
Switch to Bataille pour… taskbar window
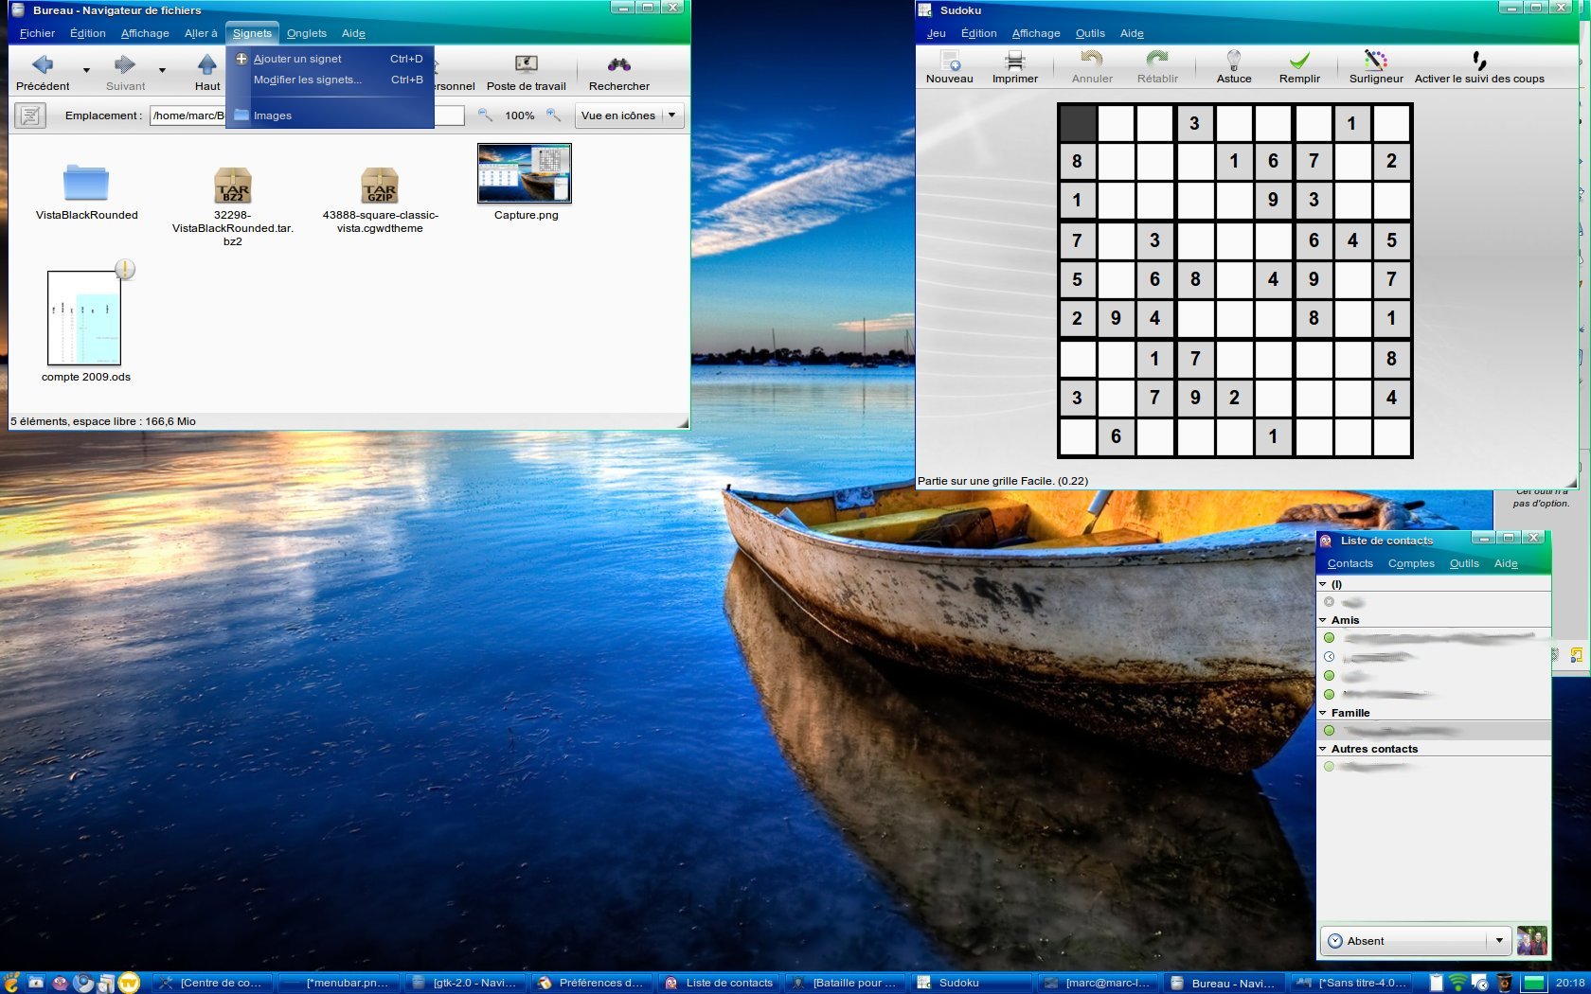click(x=846, y=983)
